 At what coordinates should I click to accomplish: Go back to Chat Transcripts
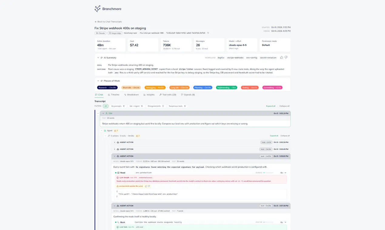click(108, 22)
